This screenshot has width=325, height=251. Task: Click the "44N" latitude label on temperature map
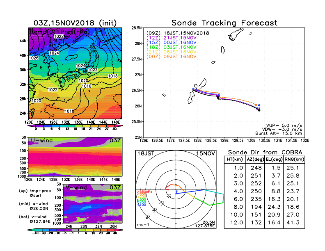click(x=23, y=41)
